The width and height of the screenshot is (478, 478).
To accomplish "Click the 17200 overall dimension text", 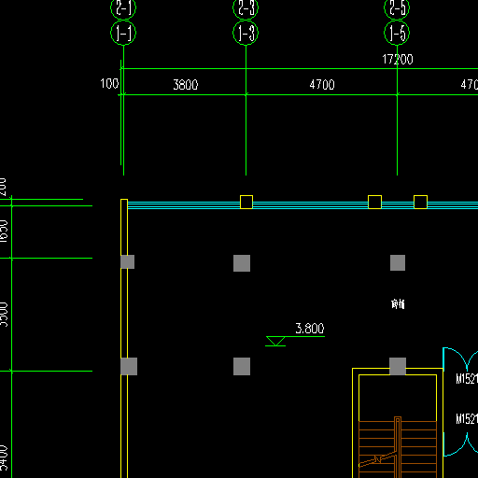I will coord(398,60).
